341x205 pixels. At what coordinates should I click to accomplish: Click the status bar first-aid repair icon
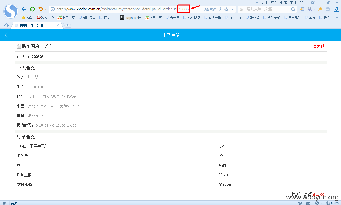(x=308, y=203)
